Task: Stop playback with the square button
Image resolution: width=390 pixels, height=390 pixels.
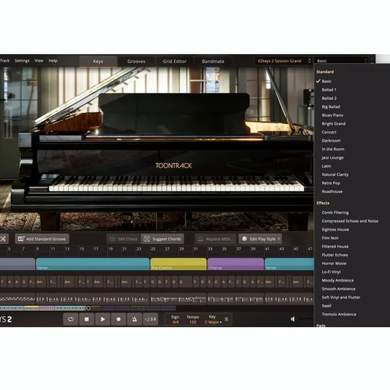Action: click(87, 319)
